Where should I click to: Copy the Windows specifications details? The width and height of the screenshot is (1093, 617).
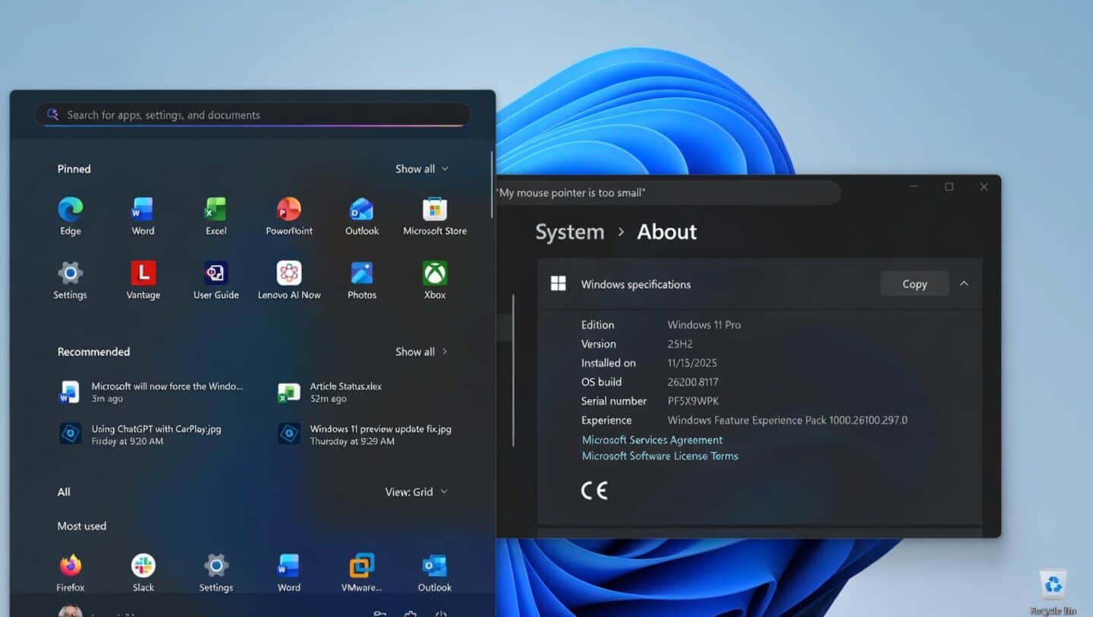914,283
